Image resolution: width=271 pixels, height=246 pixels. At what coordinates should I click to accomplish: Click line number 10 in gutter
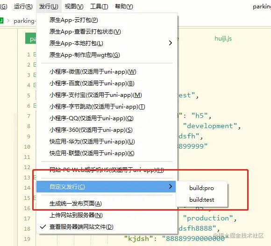(27, 147)
